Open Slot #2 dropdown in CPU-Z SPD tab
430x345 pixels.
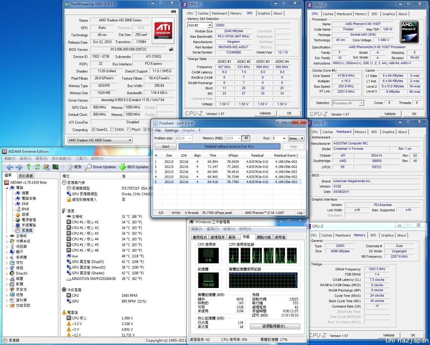pos(200,25)
